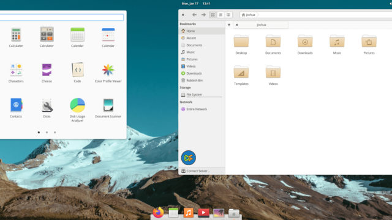Image resolution: width=392 pixels, height=220 pixels.
Task: Launch the Disks utility
Action: coord(47,108)
